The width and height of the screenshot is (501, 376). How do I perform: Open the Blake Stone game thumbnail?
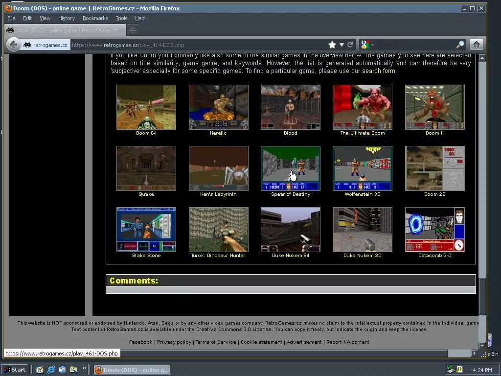pos(146,230)
